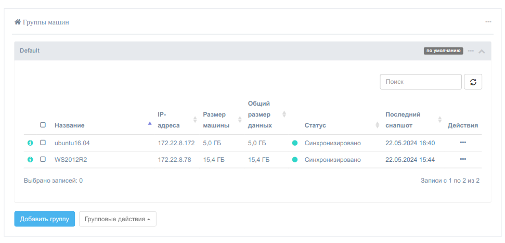505x243 pixels.
Task: Collapse the Default group panel chevron
Action: point(482,52)
